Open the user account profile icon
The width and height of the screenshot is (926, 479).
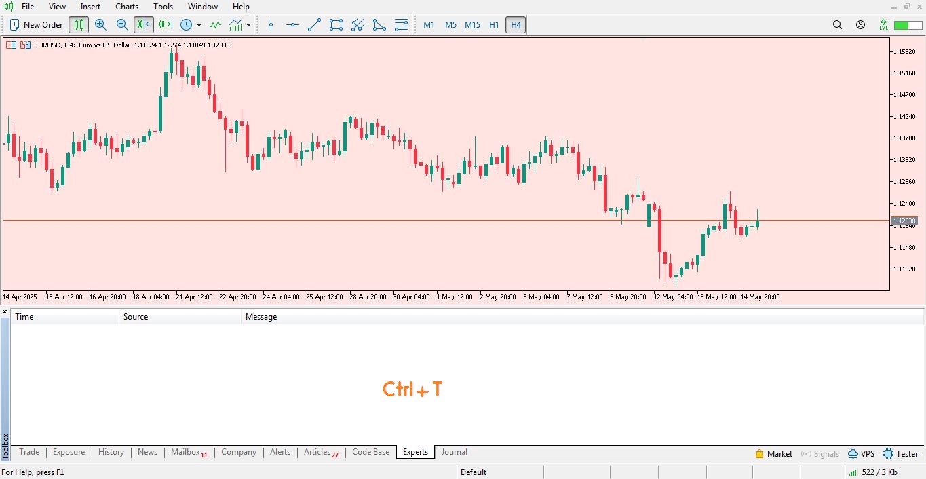tap(860, 25)
